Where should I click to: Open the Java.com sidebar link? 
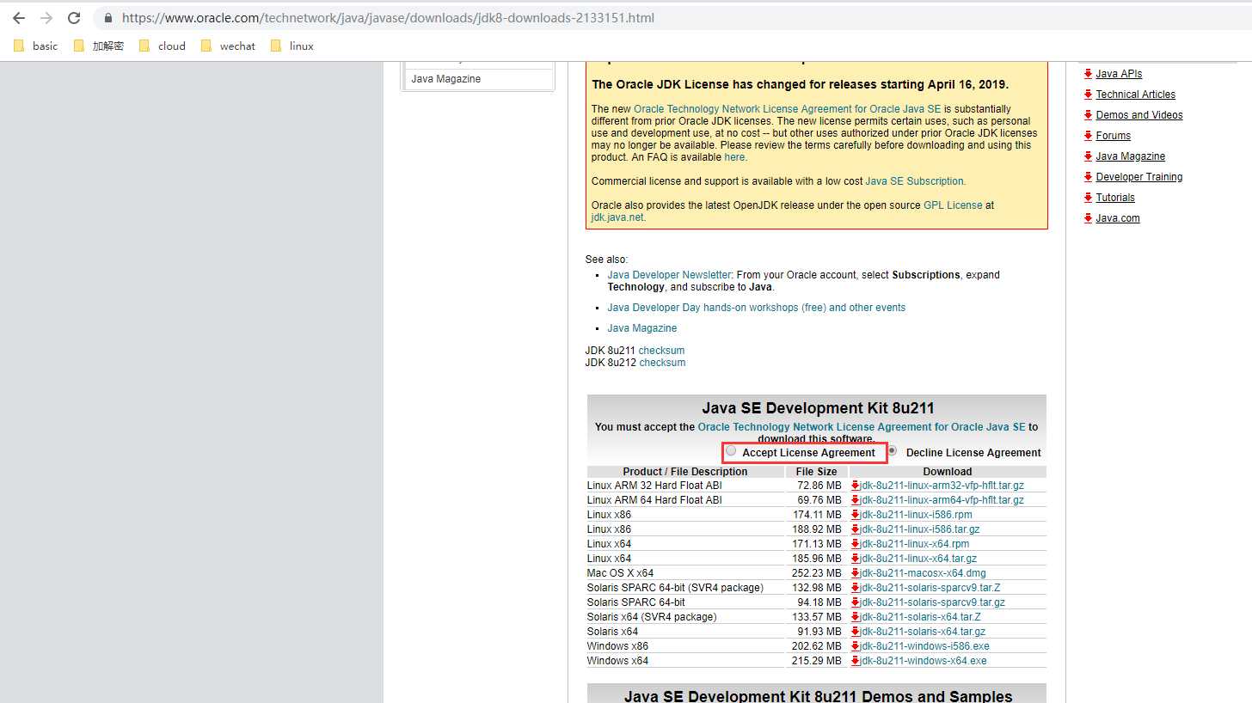1118,218
